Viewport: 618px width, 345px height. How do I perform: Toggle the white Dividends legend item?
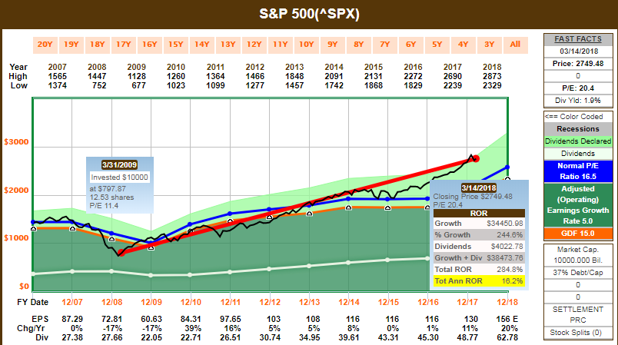(578, 153)
